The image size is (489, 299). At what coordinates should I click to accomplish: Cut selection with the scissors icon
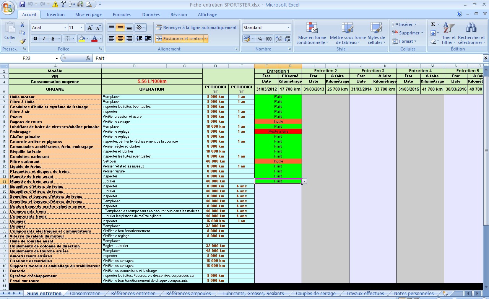click(x=23, y=24)
